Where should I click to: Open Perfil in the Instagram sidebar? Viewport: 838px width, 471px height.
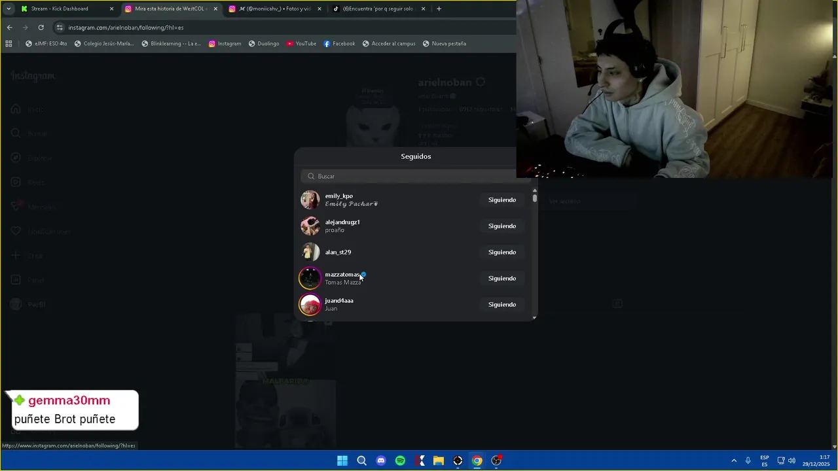point(28,304)
